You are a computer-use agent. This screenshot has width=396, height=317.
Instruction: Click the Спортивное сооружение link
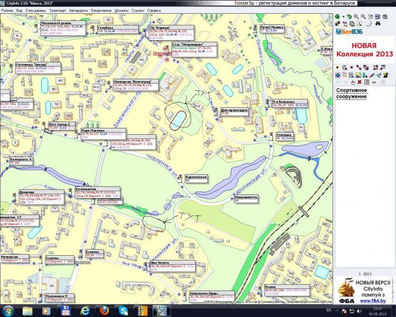click(352, 94)
